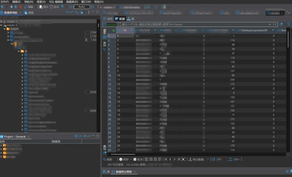Click the 刷新 refresh button in results bar
This screenshot has height=177, width=292.
point(108,159)
